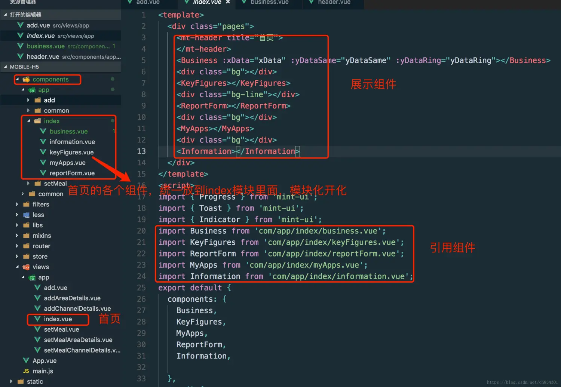Expand the add folder under components/app

pos(28,100)
